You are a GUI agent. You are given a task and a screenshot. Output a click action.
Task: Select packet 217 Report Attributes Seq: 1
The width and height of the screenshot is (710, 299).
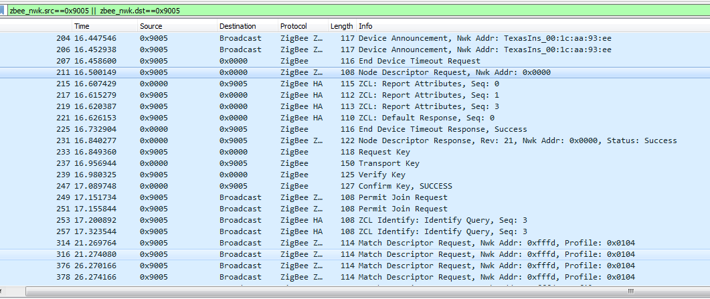(x=355, y=95)
